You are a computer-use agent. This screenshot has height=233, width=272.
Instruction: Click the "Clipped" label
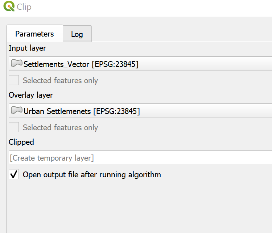21,142
